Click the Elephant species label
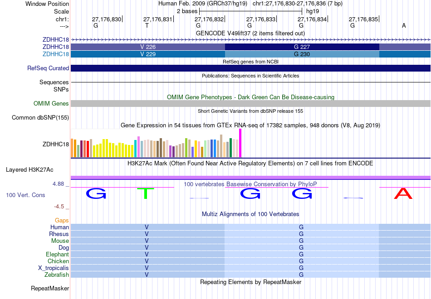The image size is (431, 299). point(57,254)
